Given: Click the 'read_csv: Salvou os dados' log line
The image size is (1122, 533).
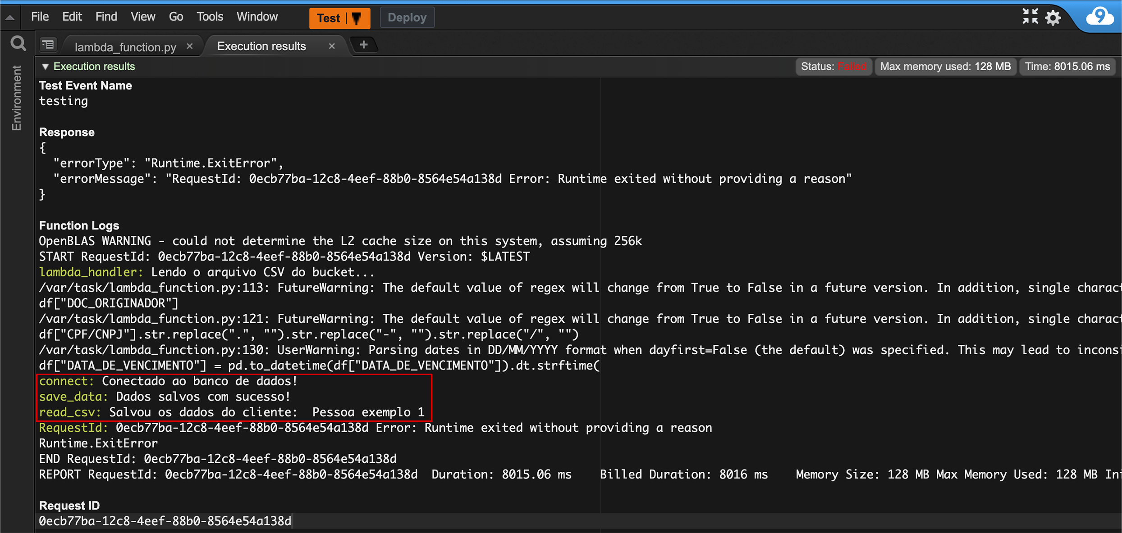Looking at the screenshot, I should (232, 412).
